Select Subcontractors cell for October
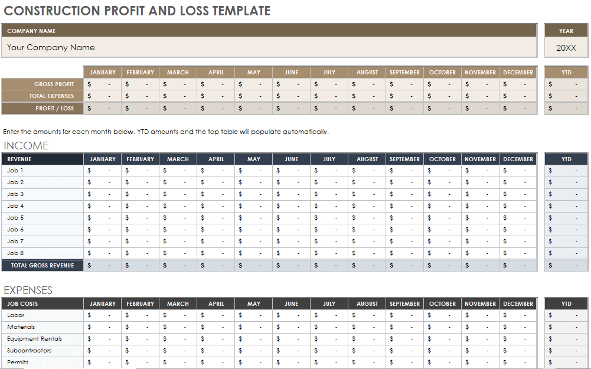The image size is (591, 369). (x=442, y=351)
